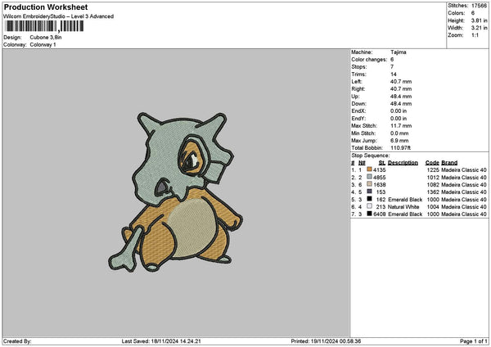This screenshot has height=347, width=491.
Task: Select the orange swatch in stop 1
Action: [369, 169]
